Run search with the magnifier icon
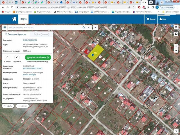Image resolution: width=180 pixels, height=135 pixels. point(84,28)
